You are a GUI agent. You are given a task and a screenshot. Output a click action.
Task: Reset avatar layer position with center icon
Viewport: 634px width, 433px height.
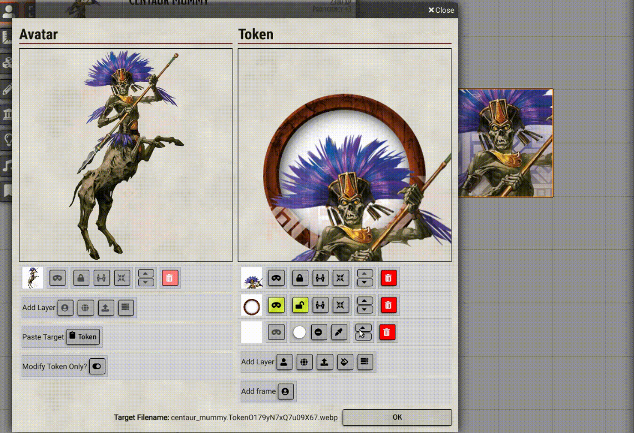(x=122, y=278)
